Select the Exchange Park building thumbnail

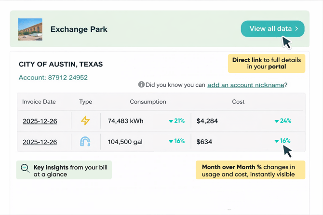pyautogui.click(x=30, y=29)
